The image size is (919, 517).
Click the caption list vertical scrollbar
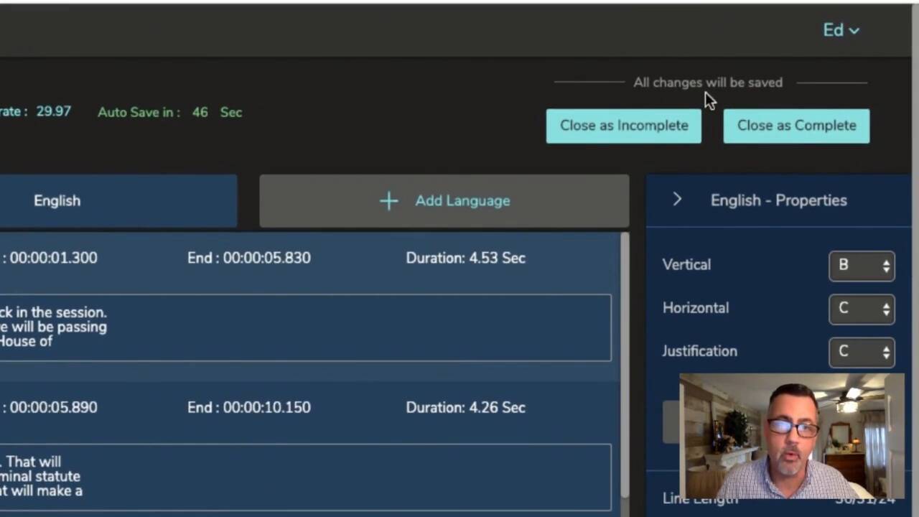tap(625, 359)
